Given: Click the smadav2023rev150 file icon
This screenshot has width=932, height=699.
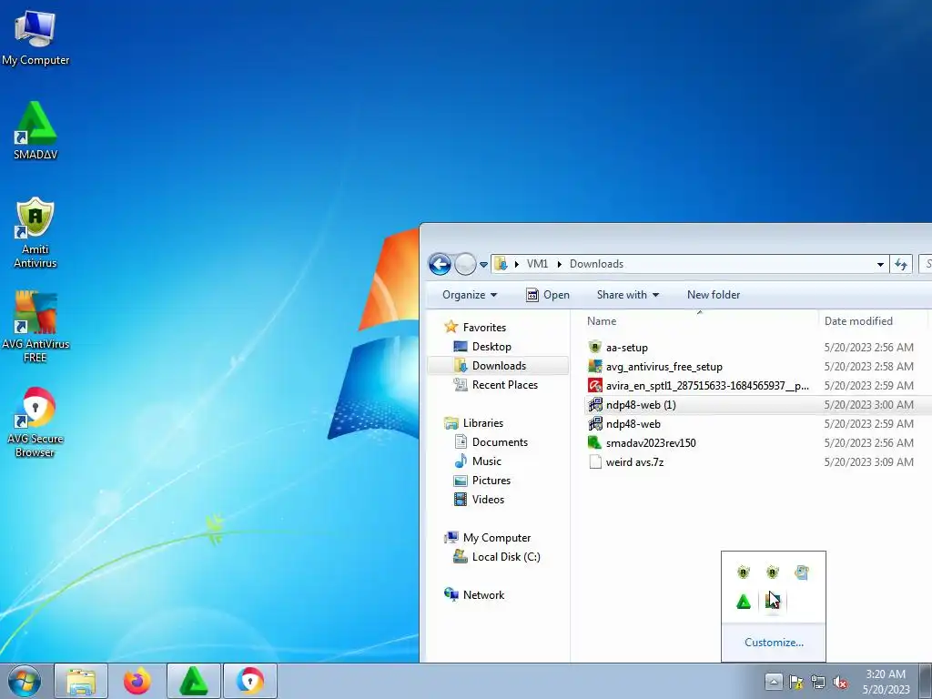Looking at the screenshot, I should pos(595,443).
